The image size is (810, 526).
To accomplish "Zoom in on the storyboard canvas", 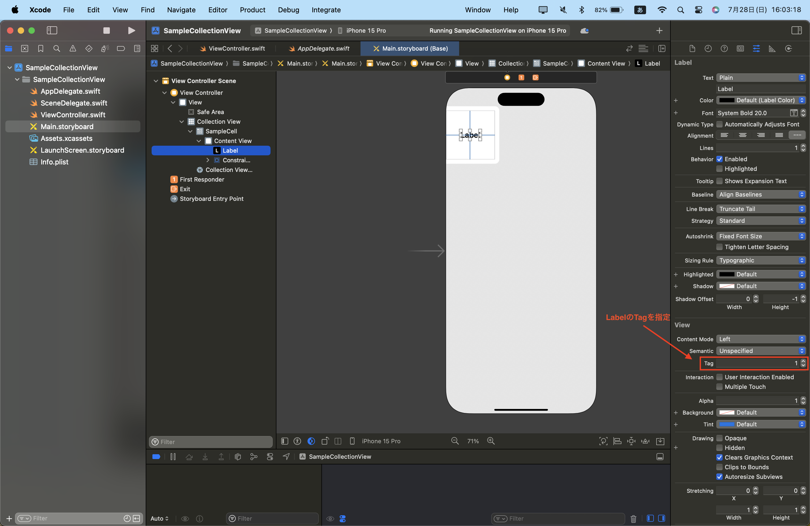I will [x=491, y=441].
